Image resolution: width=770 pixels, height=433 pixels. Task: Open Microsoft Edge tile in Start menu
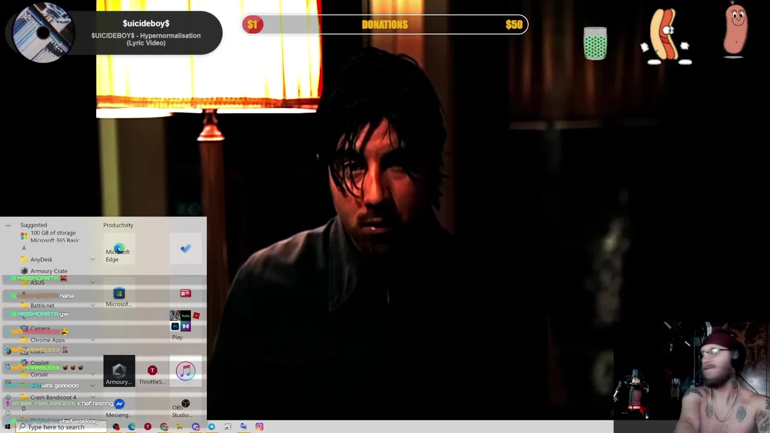click(x=119, y=249)
